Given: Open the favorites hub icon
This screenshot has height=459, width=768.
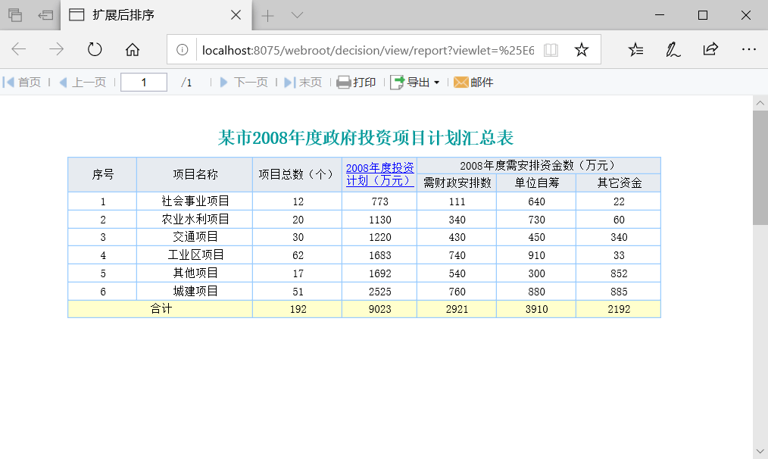Looking at the screenshot, I should click(635, 49).
